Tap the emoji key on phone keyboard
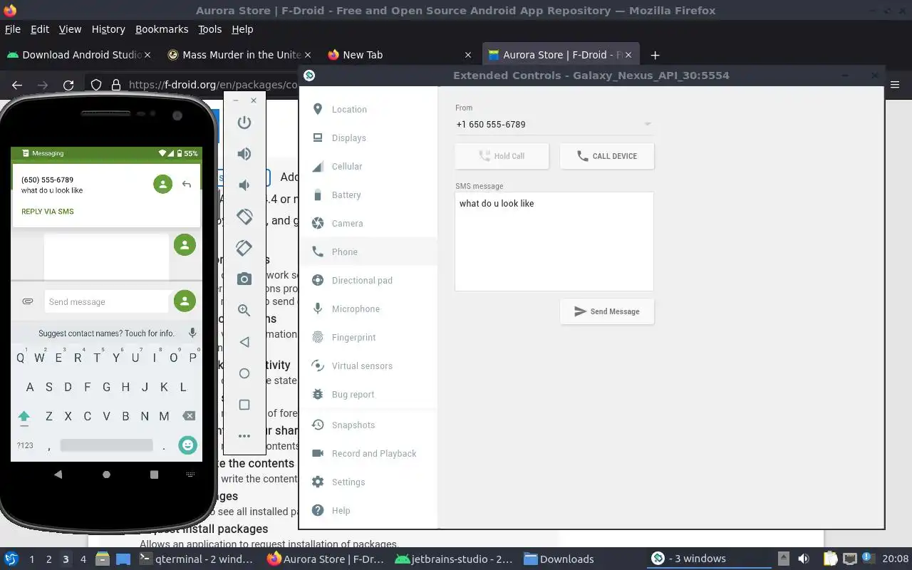The image size is (912, 570). 187,445
